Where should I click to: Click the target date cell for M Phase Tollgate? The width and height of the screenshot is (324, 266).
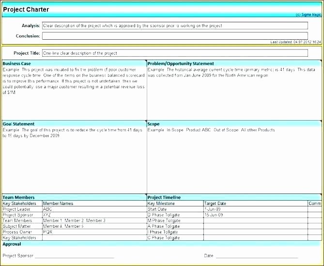[x=256, y=220]
